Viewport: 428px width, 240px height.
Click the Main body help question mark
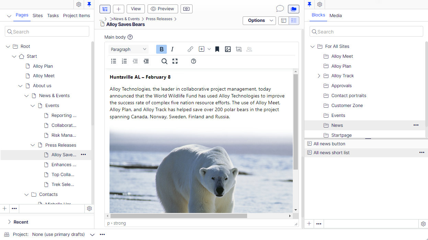tap(130, 37)
